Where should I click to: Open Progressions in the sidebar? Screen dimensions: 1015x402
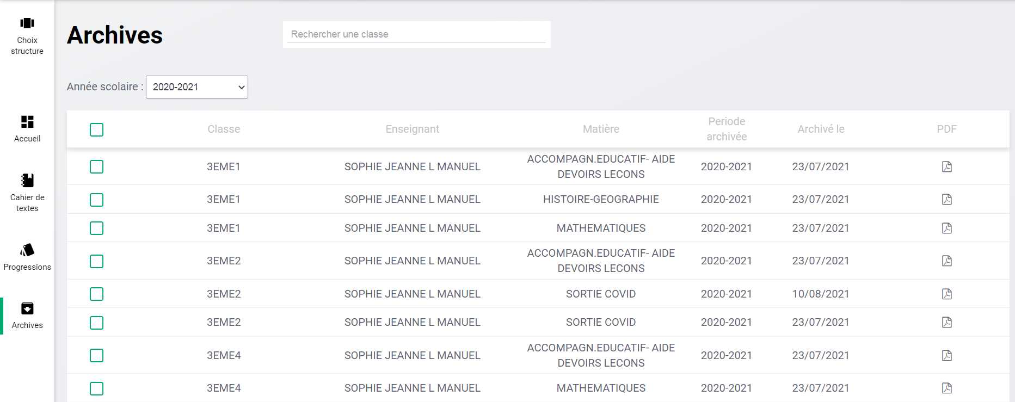coord(27,257)
